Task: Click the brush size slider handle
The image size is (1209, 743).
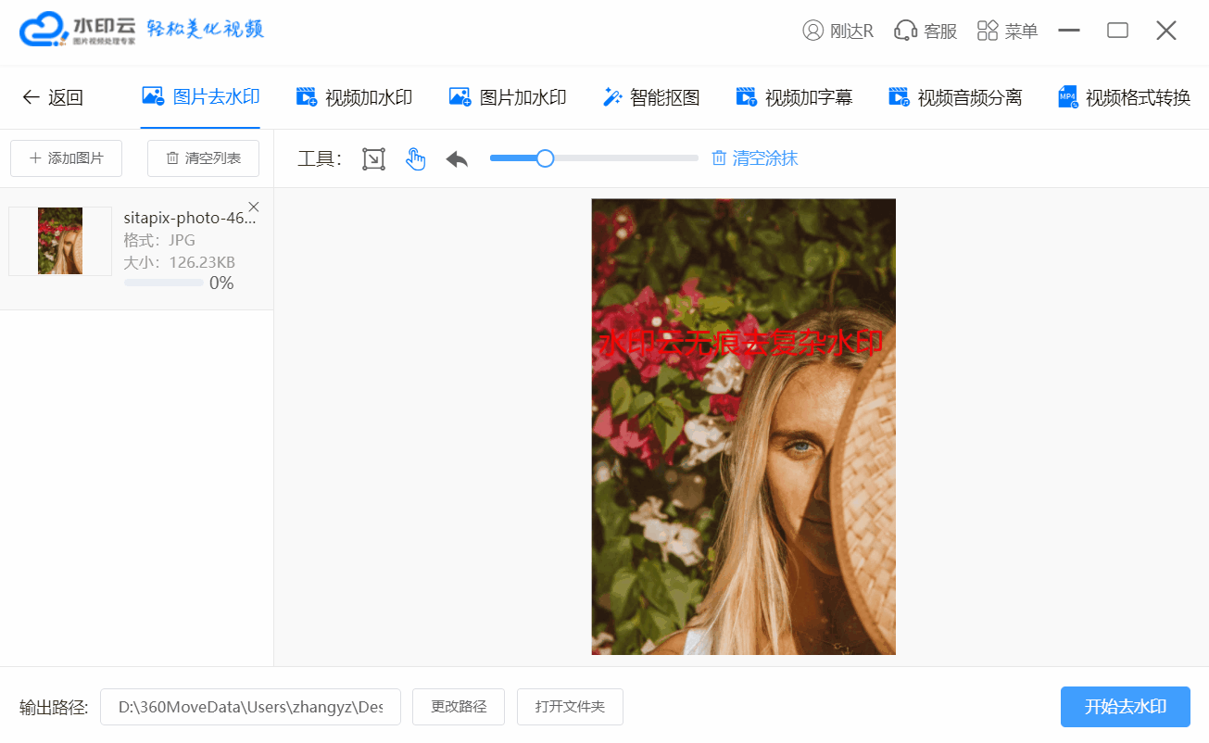Action: click(x=545, y=158)
